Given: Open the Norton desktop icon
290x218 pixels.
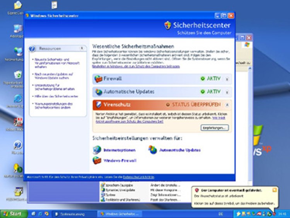Looking at the screenshot, I should 18,168.
